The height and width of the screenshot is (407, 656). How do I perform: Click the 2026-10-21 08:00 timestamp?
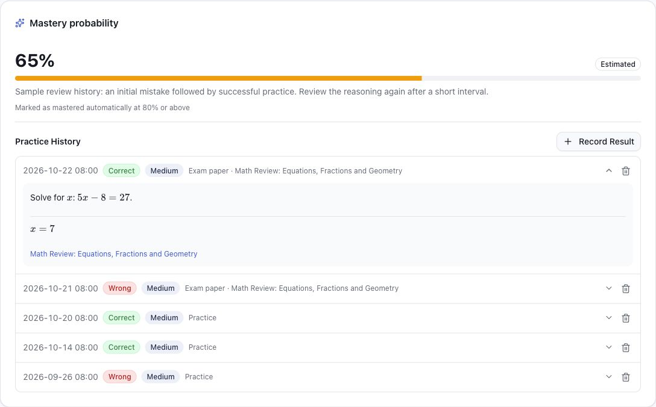(61, 288)
